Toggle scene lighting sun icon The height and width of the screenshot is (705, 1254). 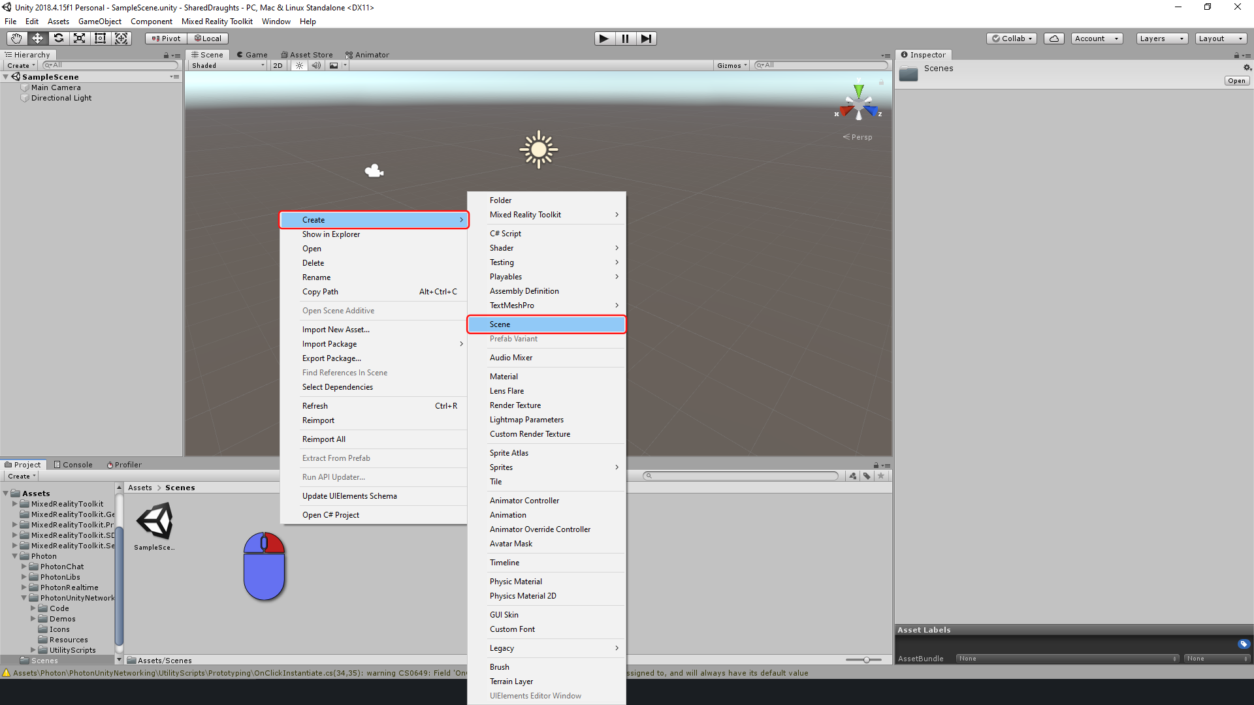point(299,65)
